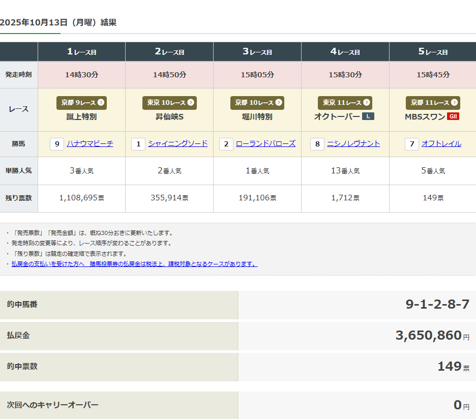This screenshot has width=476, height=419.
Task: Click the arrow icon on 京都 9レース
Action: [x=101, y=103]
